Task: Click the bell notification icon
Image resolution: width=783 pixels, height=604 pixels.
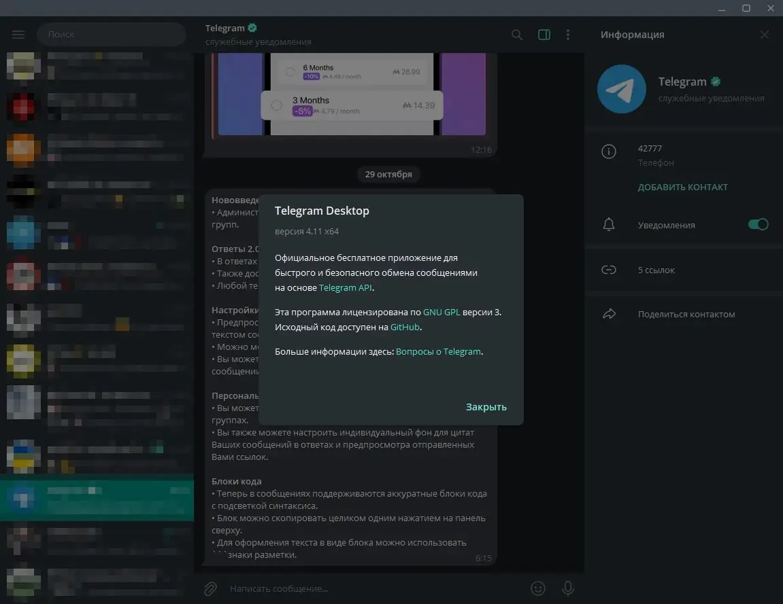Action: (x=608, y=224)
